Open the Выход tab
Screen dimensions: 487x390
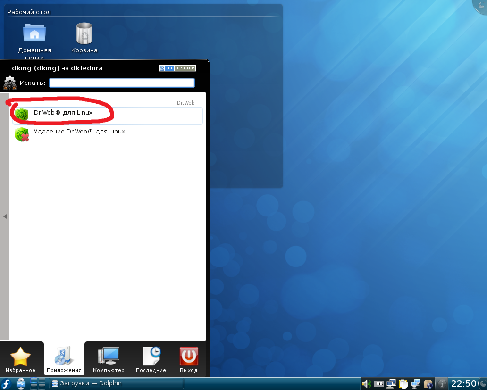click(189, 359)
